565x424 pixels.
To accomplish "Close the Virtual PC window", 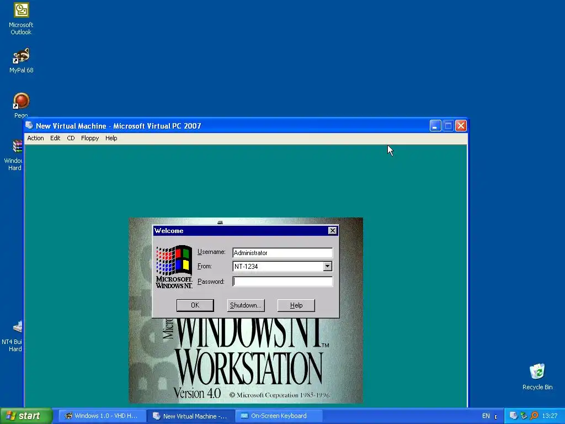I will (461, 126).
